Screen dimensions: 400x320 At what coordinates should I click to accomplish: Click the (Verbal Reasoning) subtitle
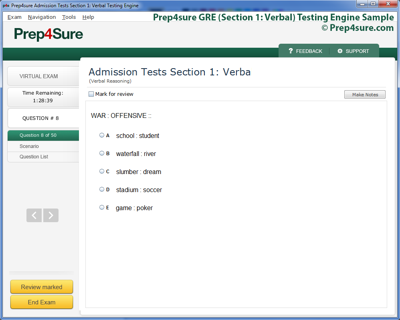(110, 81)
